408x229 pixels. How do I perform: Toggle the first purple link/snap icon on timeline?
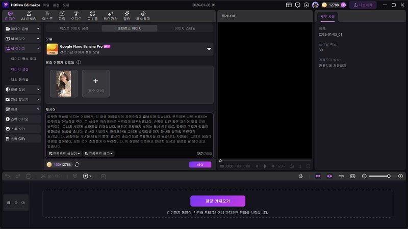pyautogui.click(x=318, y=176)
